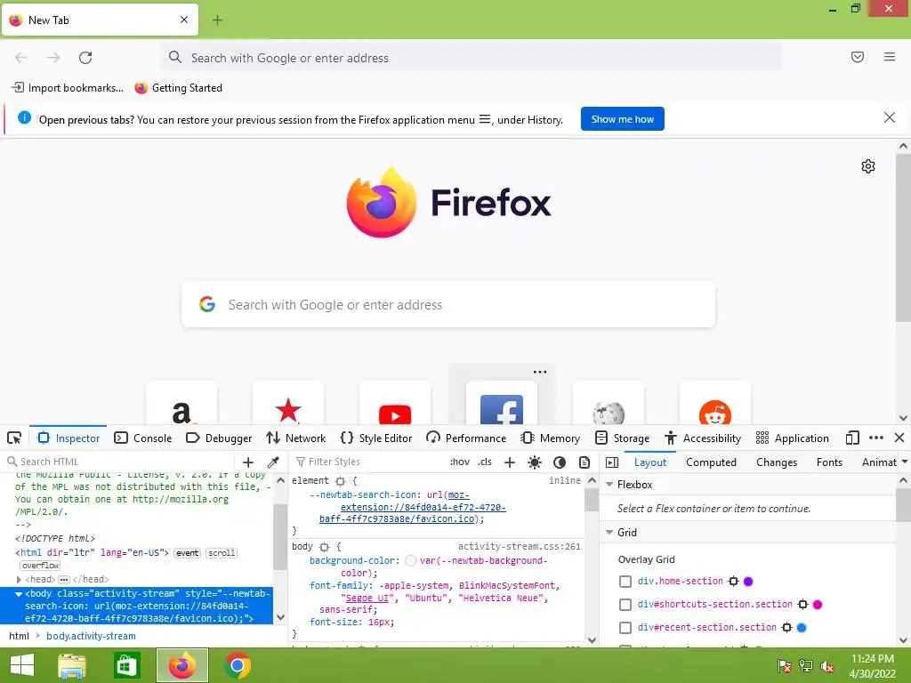Open the Facebook shortcut three-dot menu
This screenshot has width=911, height=683.
point(540,373)
